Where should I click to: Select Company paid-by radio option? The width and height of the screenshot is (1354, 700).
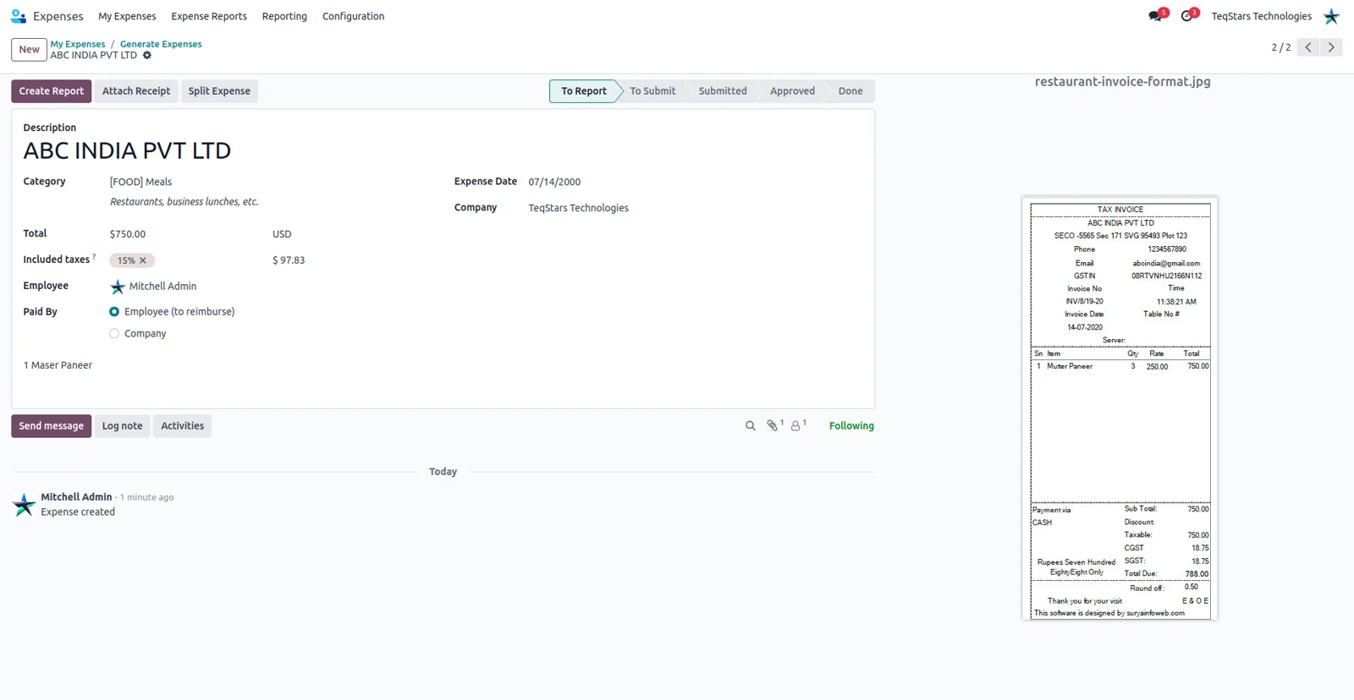click(x=114, y=334)
